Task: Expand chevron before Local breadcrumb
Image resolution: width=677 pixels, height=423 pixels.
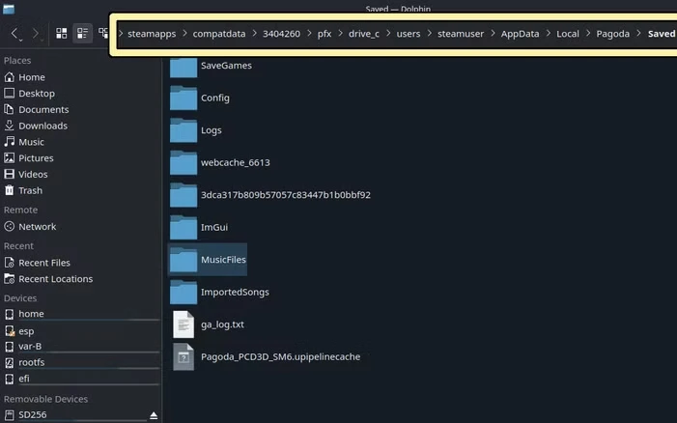Action: [x=548, y=33]
